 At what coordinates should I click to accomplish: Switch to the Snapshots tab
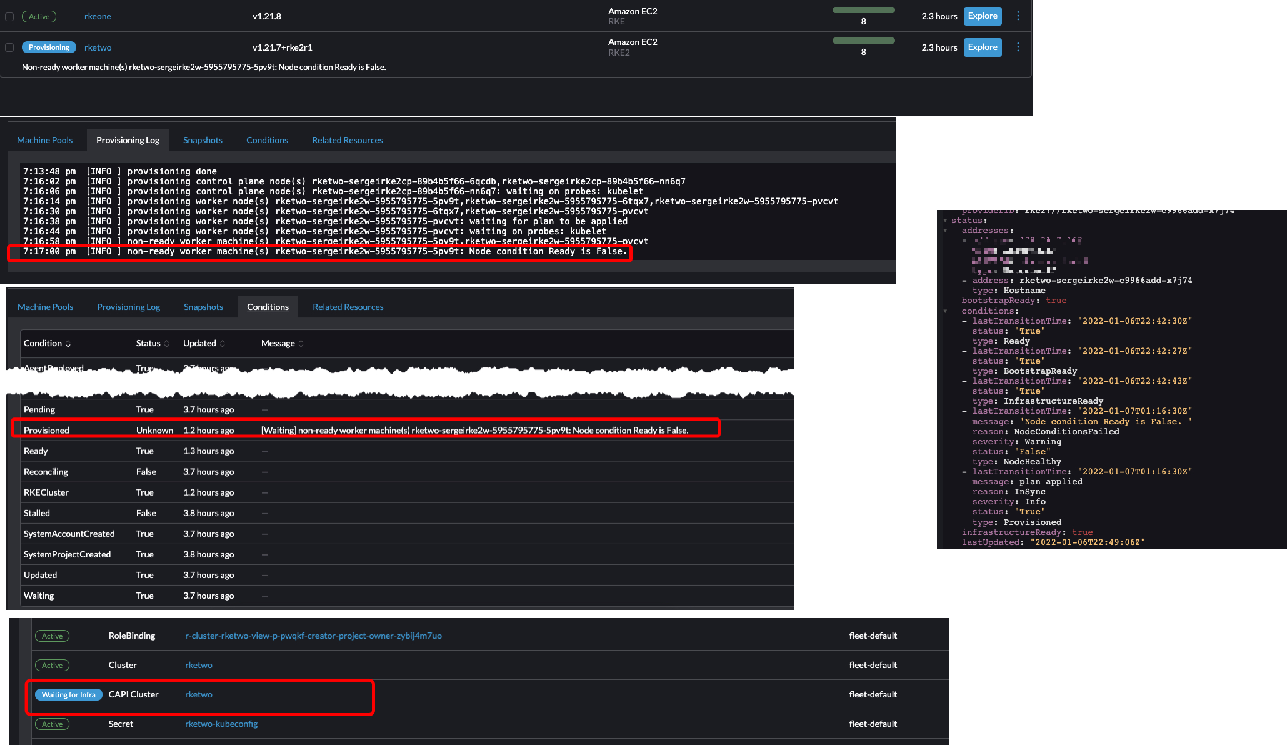pyautogui.click(x=203, y=139)
